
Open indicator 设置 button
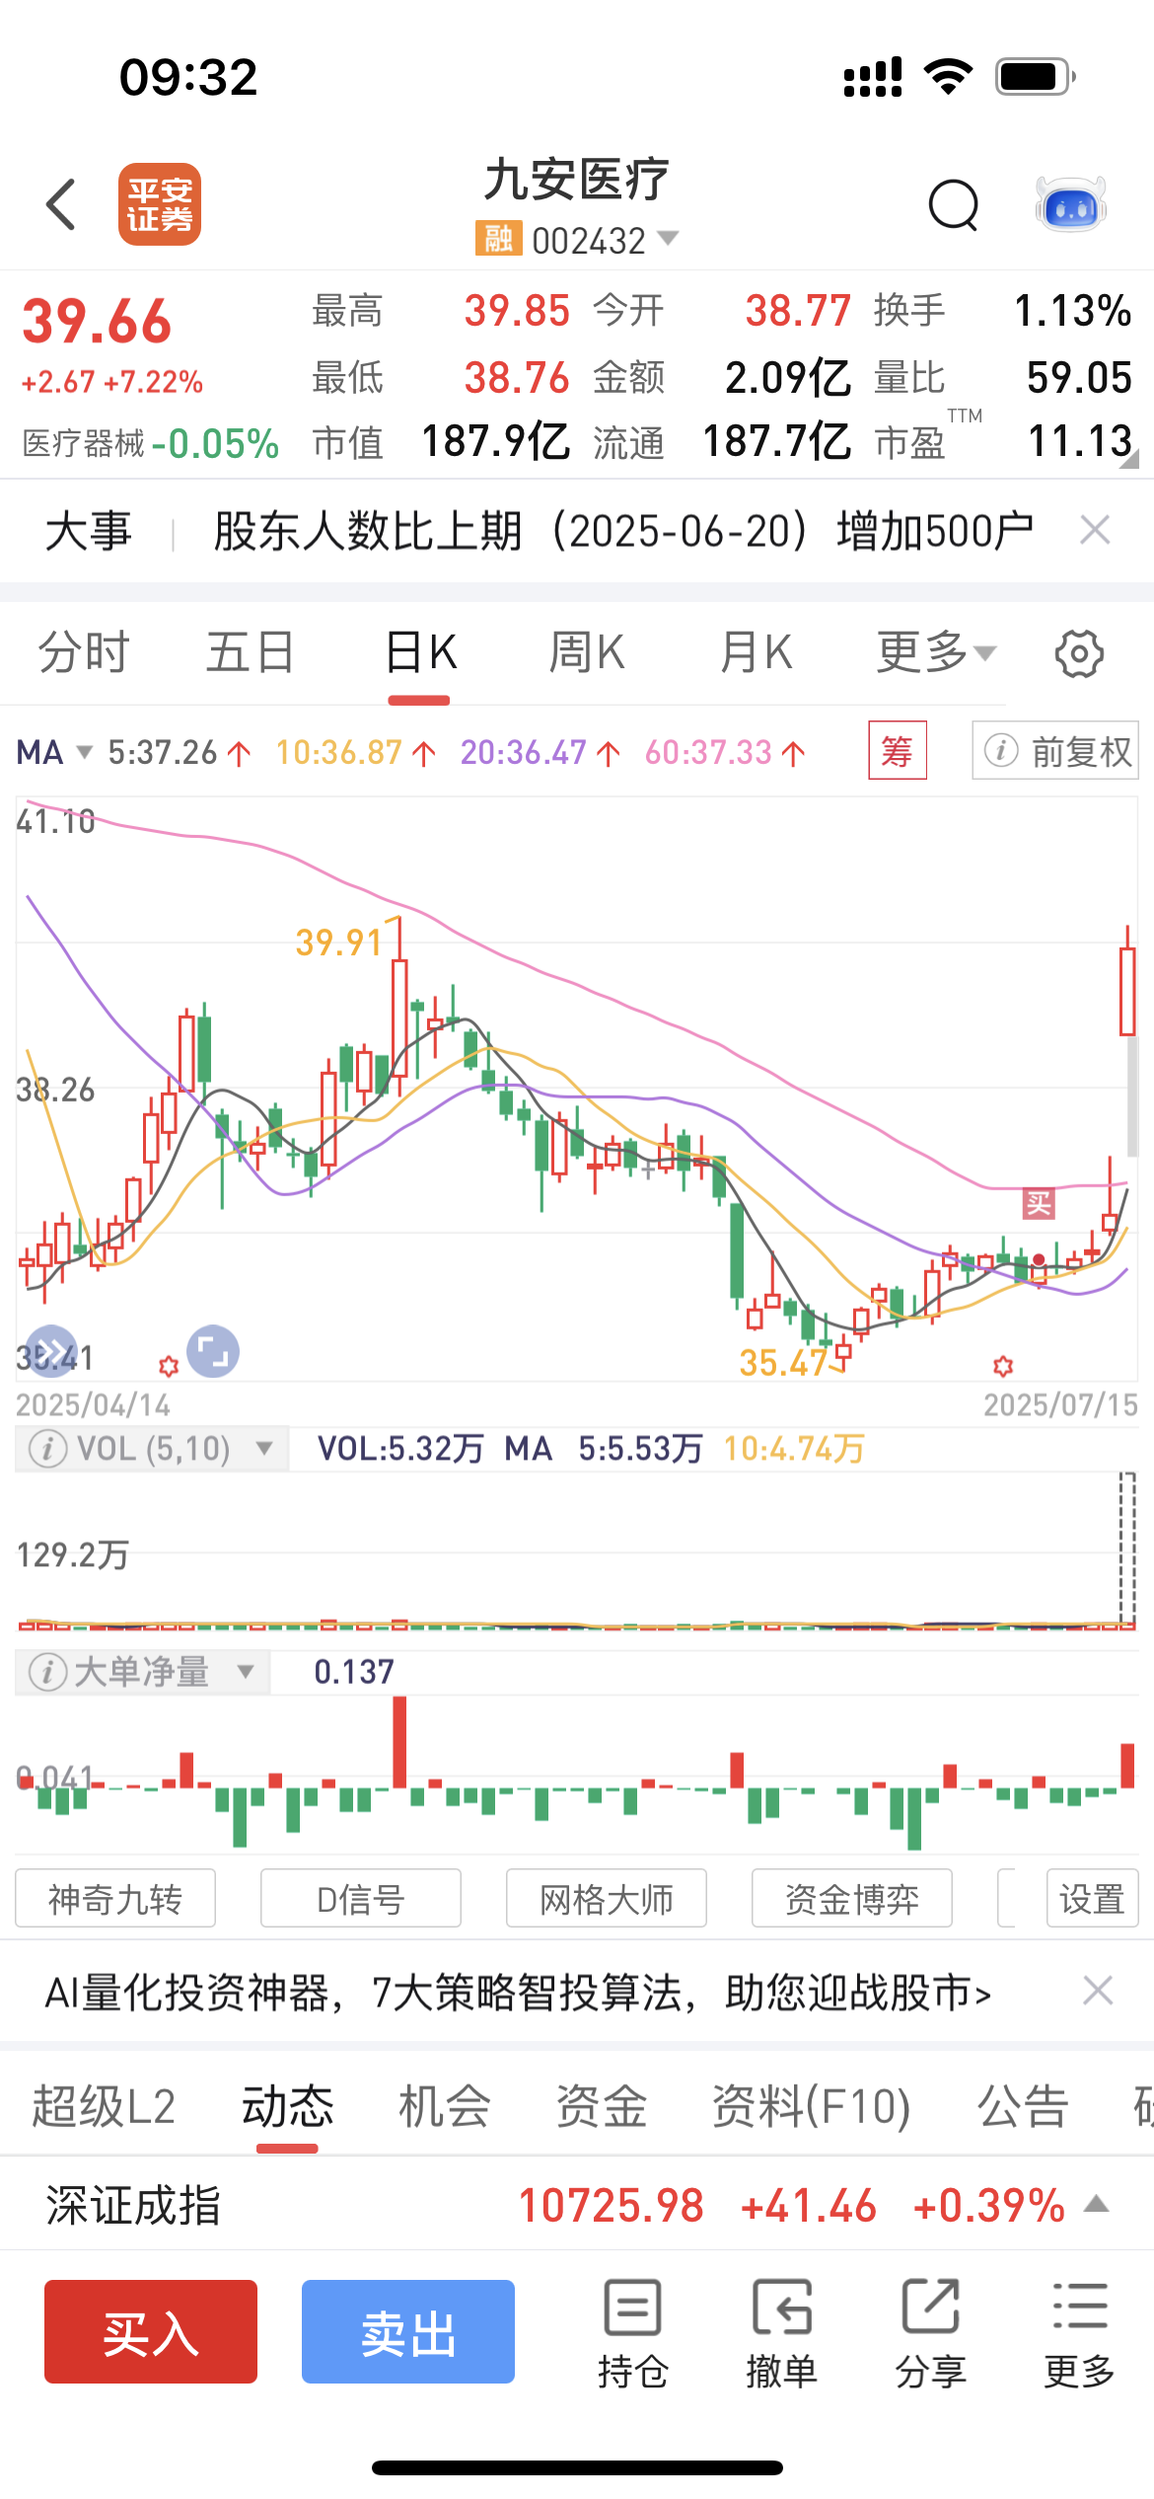point(1093,1899)
